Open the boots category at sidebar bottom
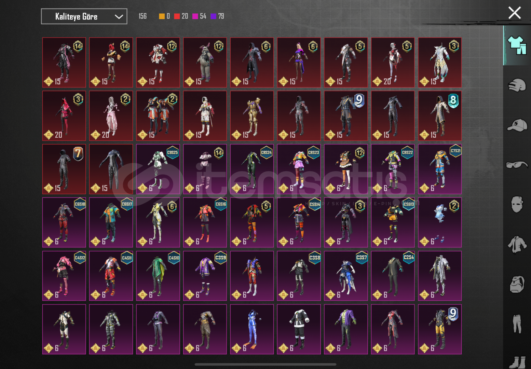The width and height of the screenshot is (531, 369). click(x=517, y=362)
